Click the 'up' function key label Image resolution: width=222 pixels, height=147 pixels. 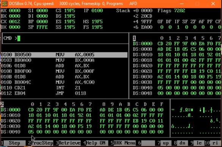click(x=166, y=143)
